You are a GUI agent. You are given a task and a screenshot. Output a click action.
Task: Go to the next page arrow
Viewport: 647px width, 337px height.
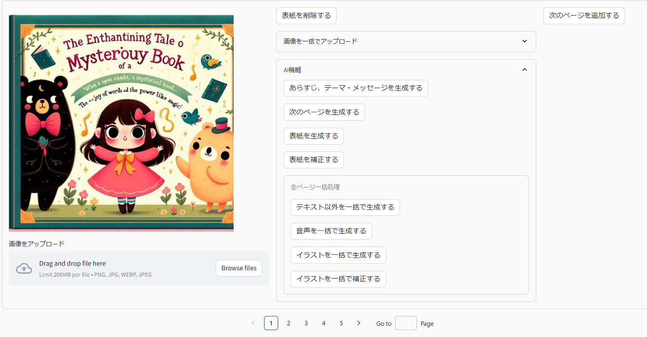click(x=359, y=323)
